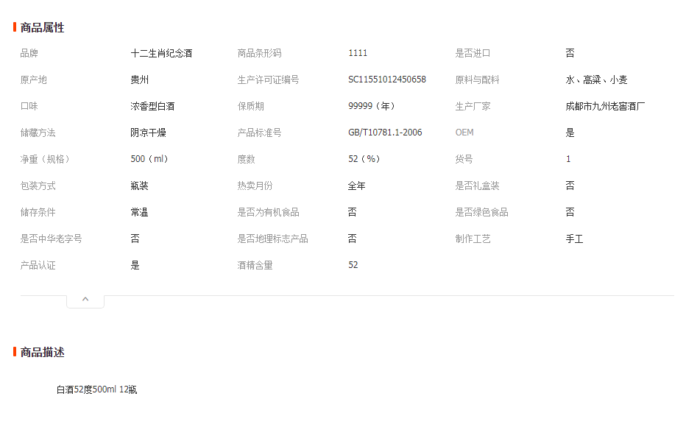
Task: Collapse the product attributes panel chevron
Action: [x=85, y=300]
